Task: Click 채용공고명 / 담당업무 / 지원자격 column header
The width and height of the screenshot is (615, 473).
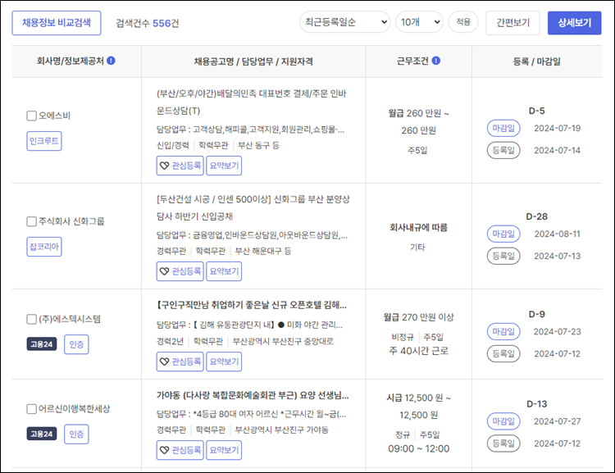Action: (253, 61)
